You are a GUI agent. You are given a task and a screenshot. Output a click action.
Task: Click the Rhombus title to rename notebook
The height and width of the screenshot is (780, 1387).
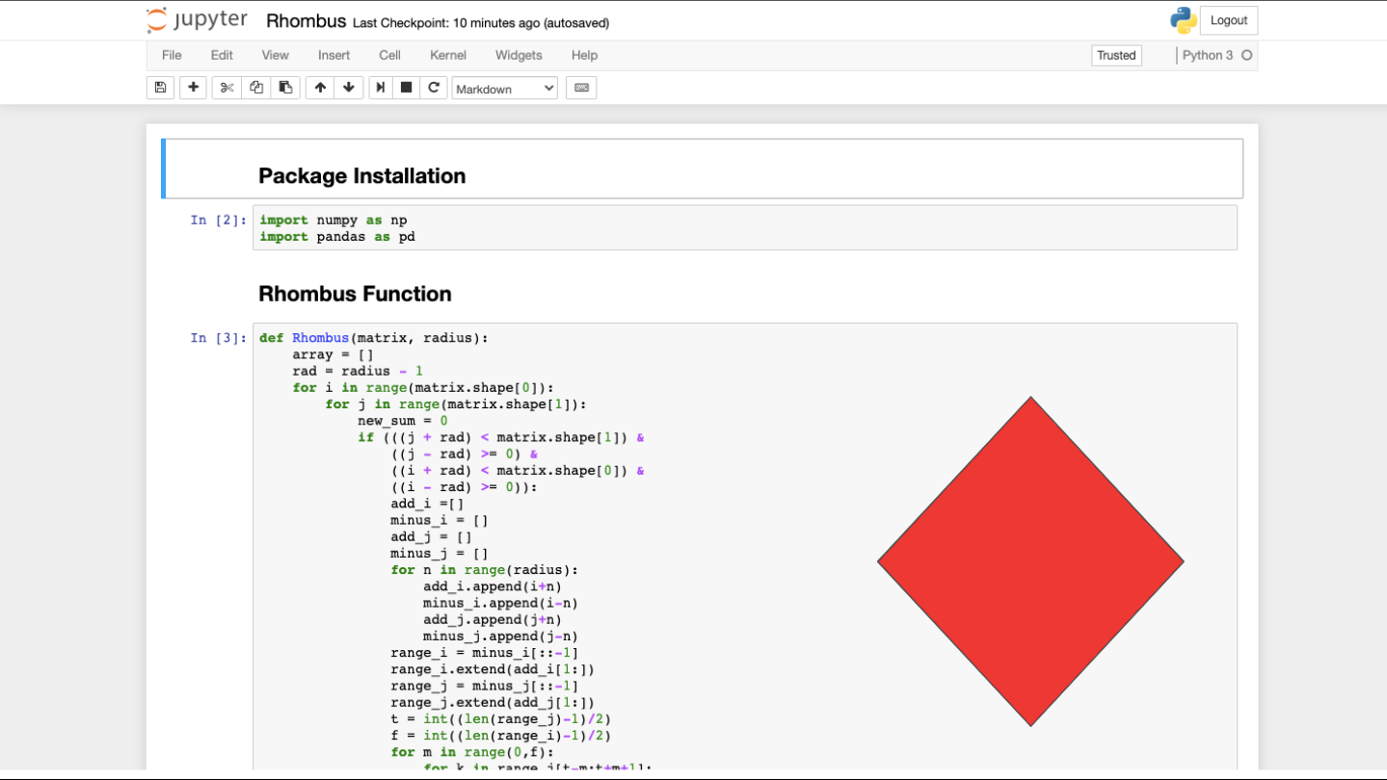click(x=306, y=19)
